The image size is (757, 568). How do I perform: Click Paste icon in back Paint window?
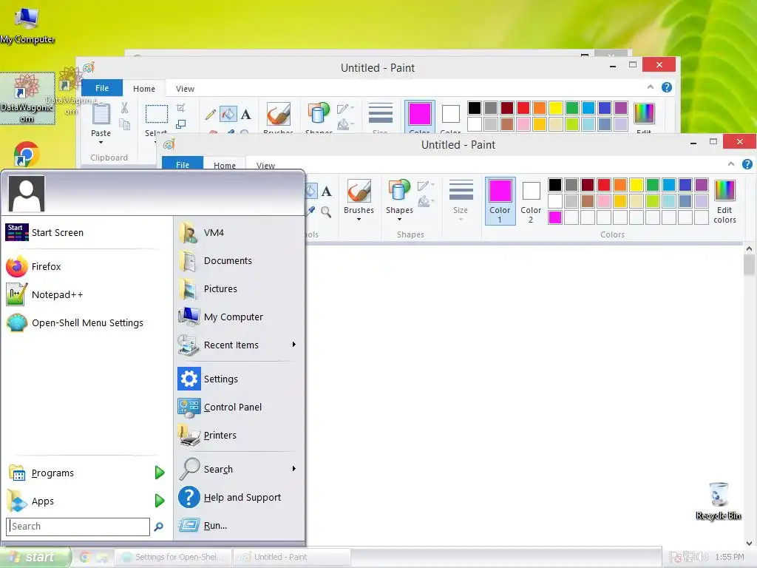(x=101, y=114)
